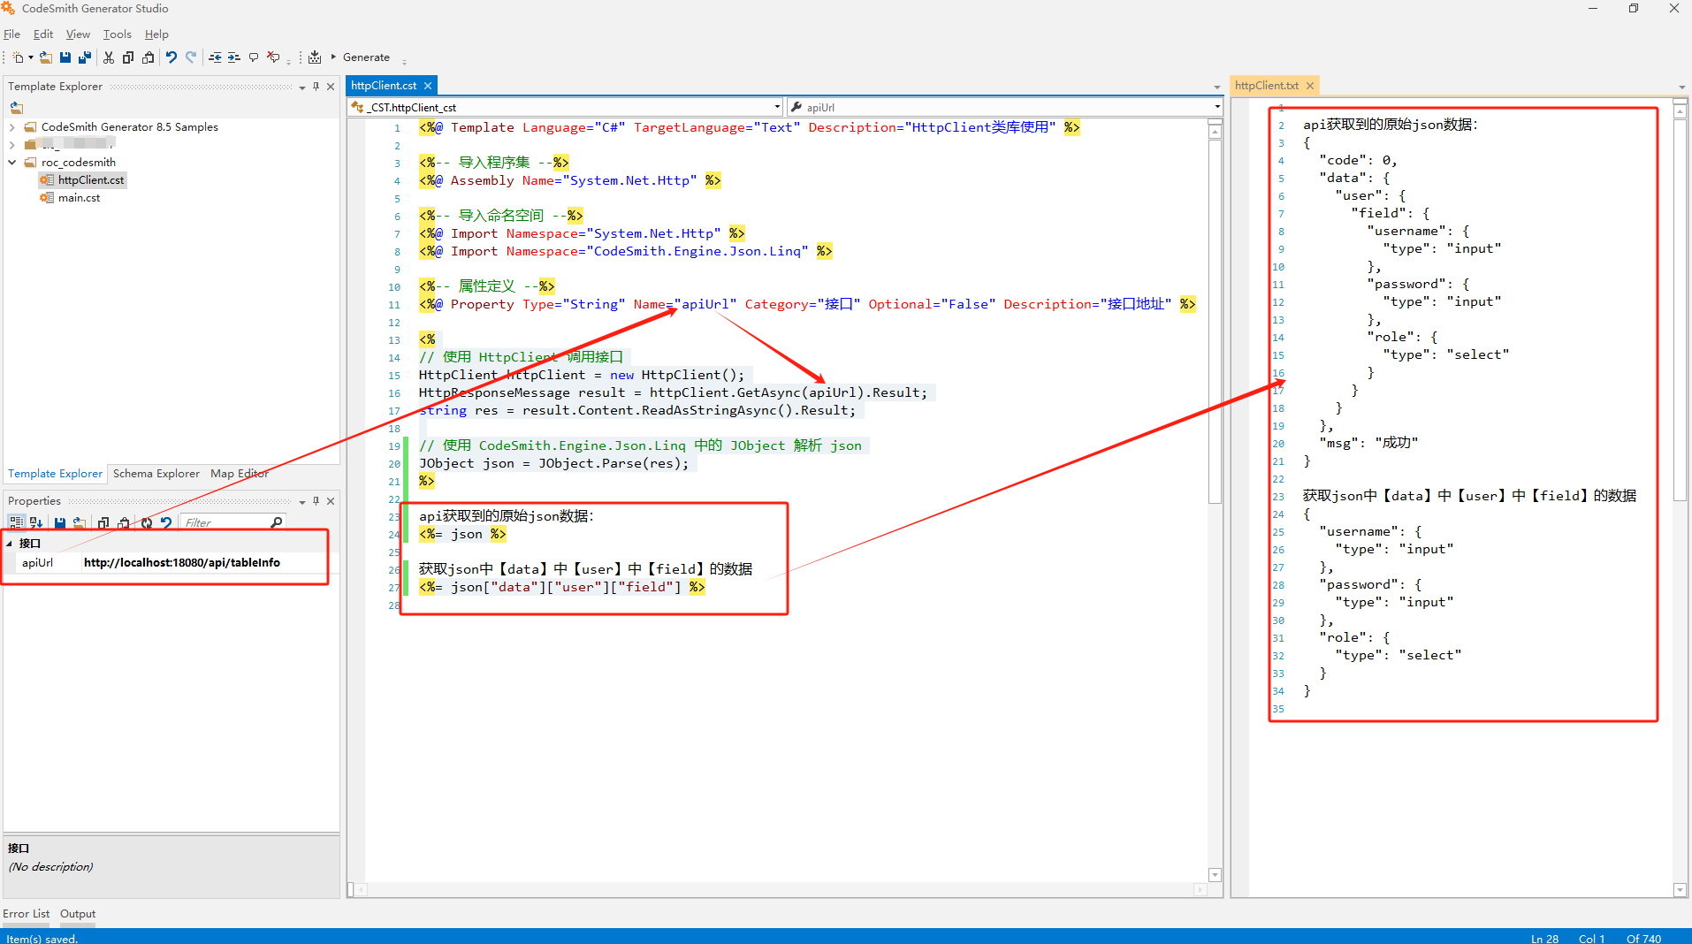The width and height of the screenshot is (1692, 944).
Task: Click the Uncomment selection icon
Action: tap(273, 57)
